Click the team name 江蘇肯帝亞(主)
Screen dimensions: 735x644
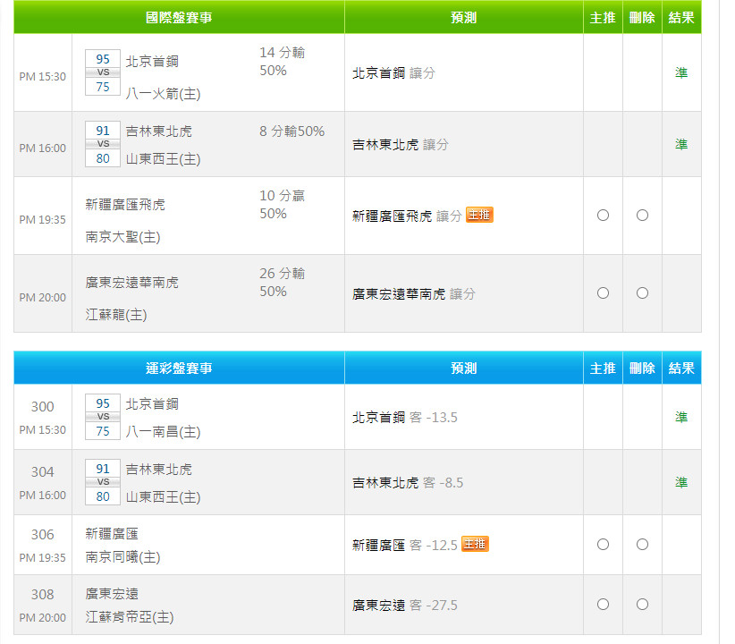(x=130, y=617)
